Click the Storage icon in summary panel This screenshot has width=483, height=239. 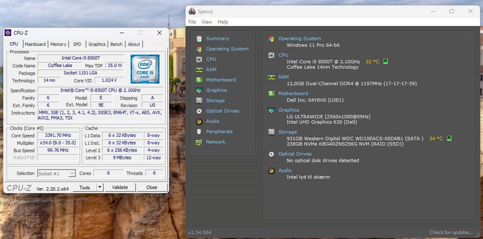271,132
